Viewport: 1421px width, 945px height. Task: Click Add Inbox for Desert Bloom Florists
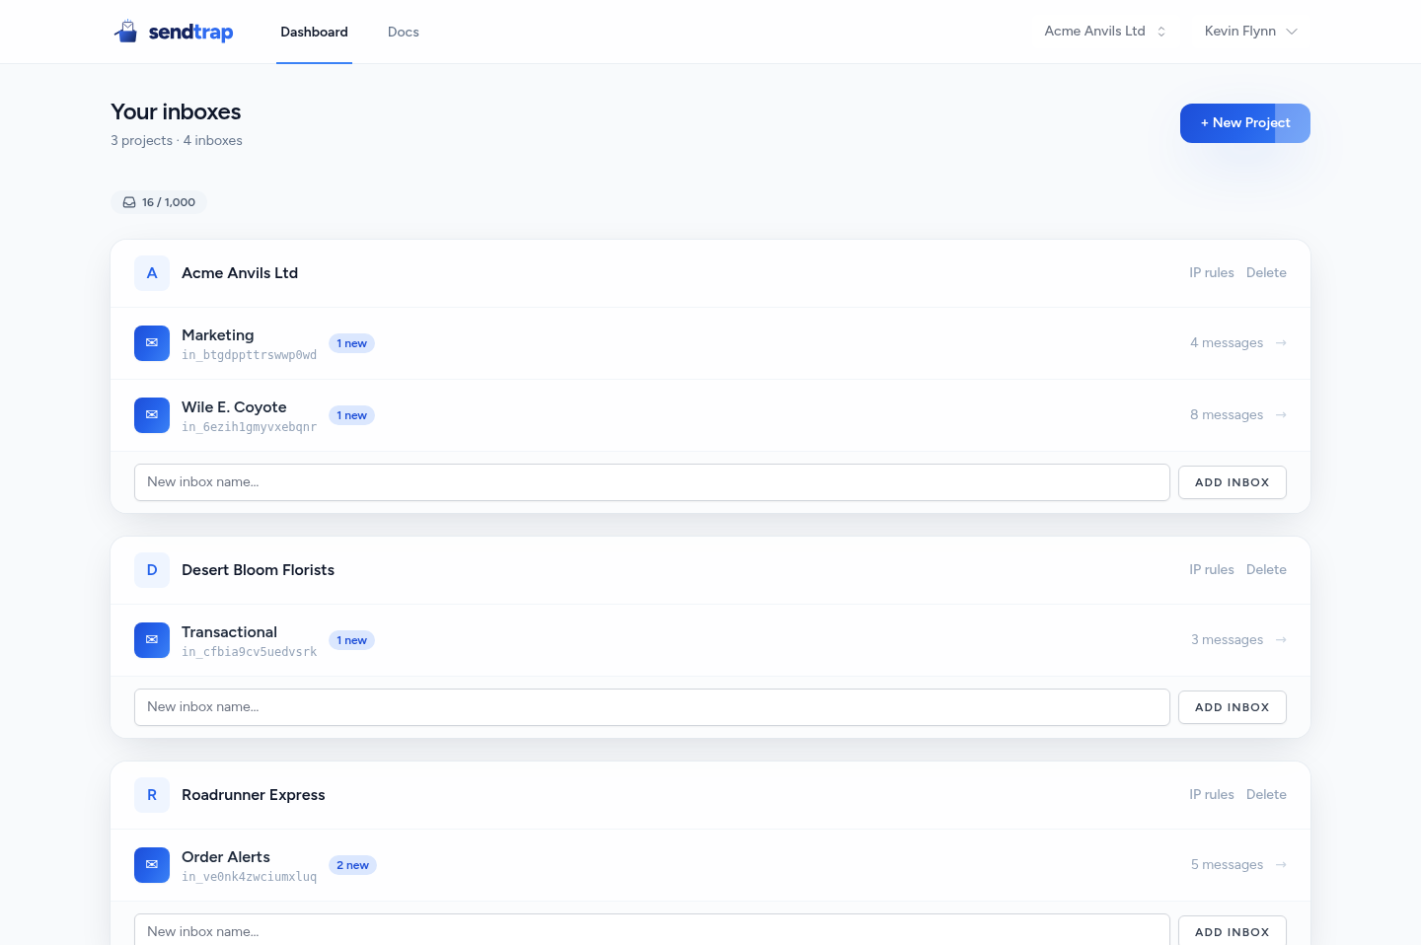1233,707
